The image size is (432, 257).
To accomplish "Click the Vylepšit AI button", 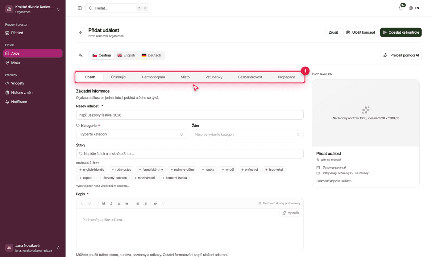I will click(291, 213).
